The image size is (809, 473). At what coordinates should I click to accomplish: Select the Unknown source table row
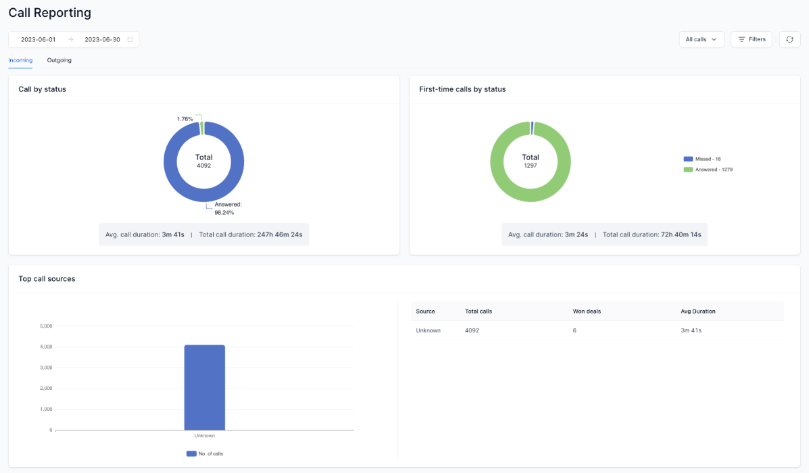597,330
